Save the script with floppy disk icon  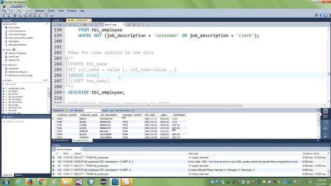pyautogui.click(x=60, y=25)
